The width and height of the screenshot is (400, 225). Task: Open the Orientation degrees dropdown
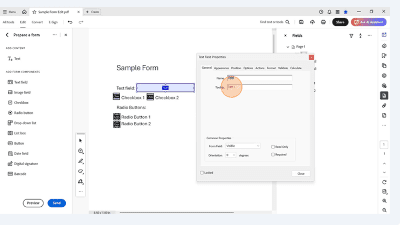click(x=231, y=155)
